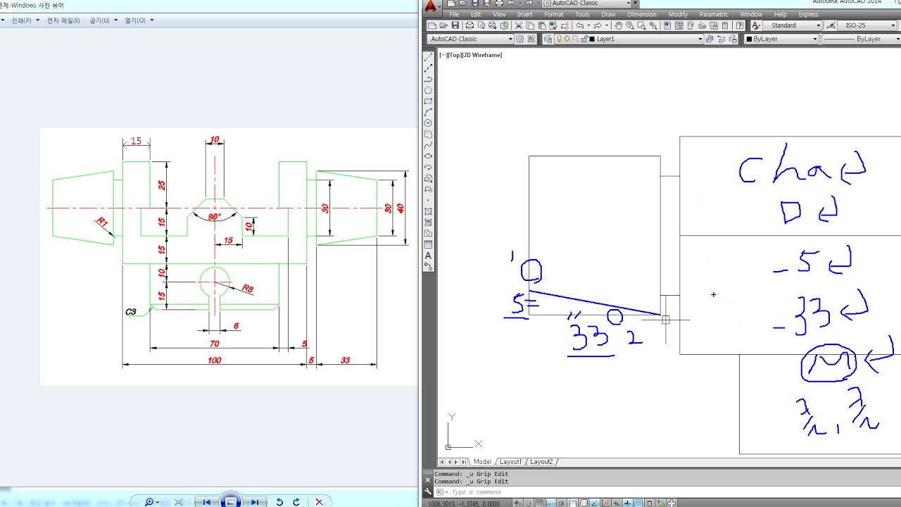Select the Revision Cloud tool

click(x=428, y=134)
